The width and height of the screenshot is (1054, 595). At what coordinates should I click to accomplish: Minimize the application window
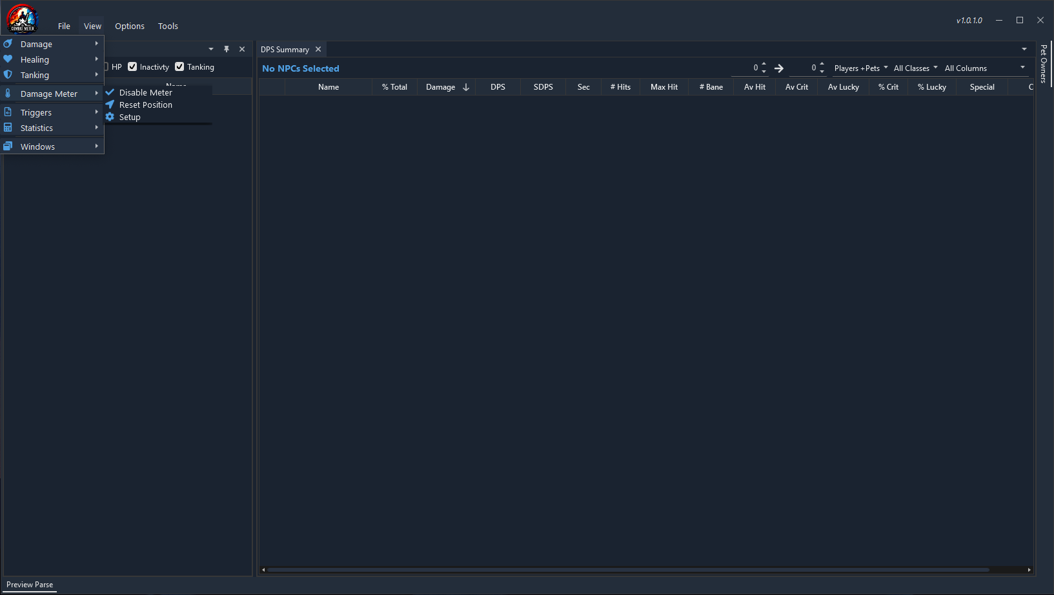[x=999, y=20]
